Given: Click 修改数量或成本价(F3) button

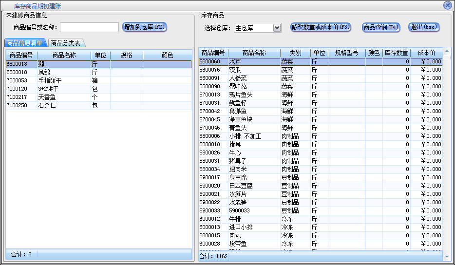Looking at the screenshot, I should coord(321,27).
